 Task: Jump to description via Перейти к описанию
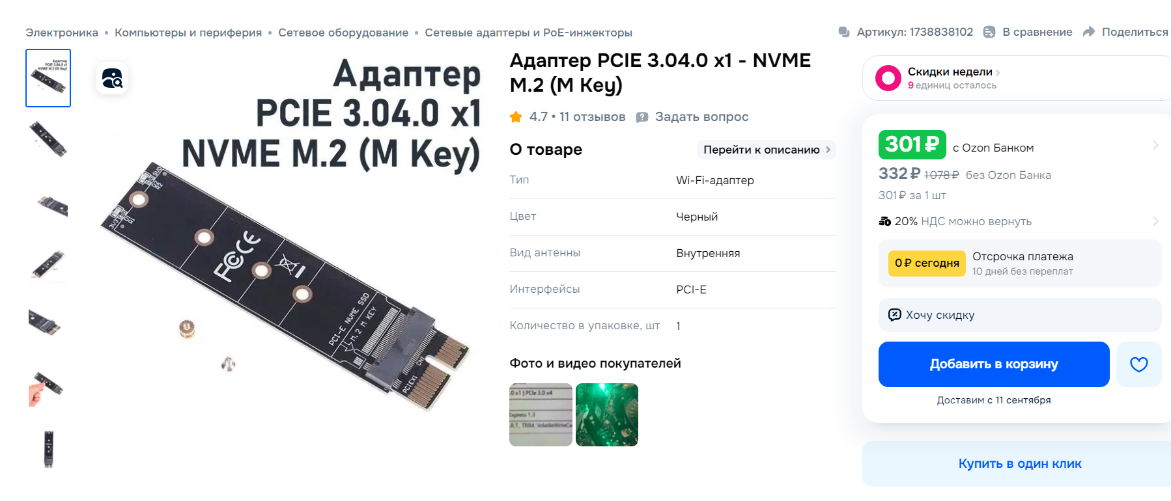(767, 150)
